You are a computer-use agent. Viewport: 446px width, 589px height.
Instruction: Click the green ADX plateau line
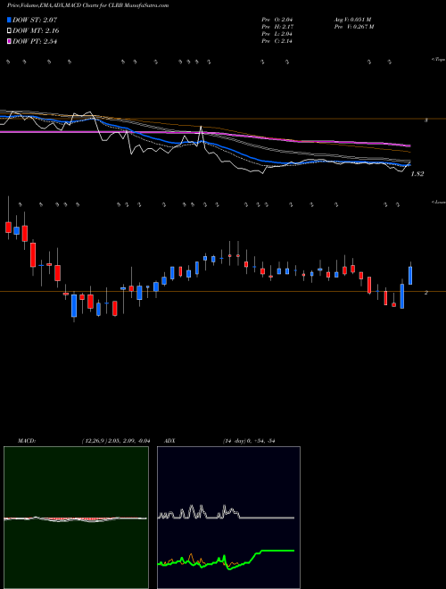click(x=277, y=551)
